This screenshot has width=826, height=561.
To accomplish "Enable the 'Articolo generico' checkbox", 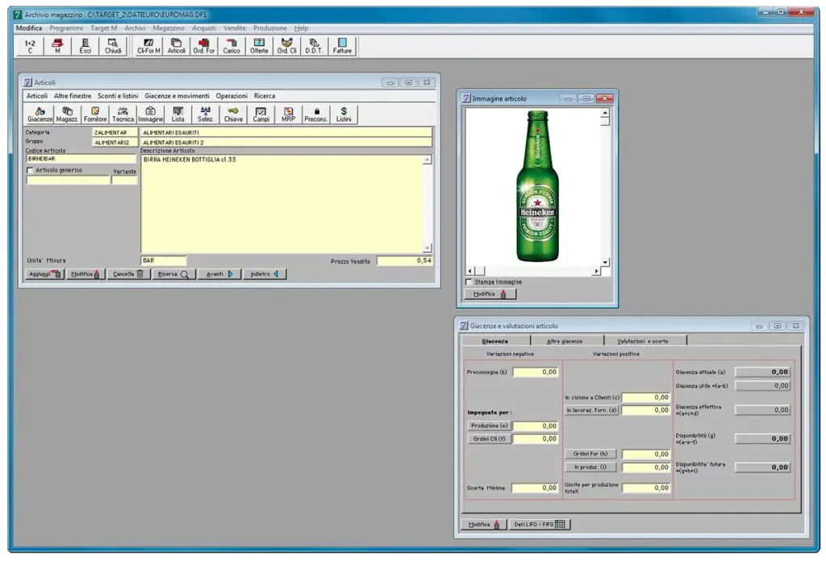I will click(30, 171).
